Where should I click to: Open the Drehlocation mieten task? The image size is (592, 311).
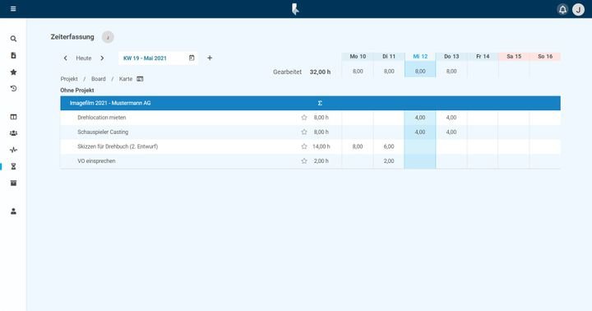tap(102, 118)
